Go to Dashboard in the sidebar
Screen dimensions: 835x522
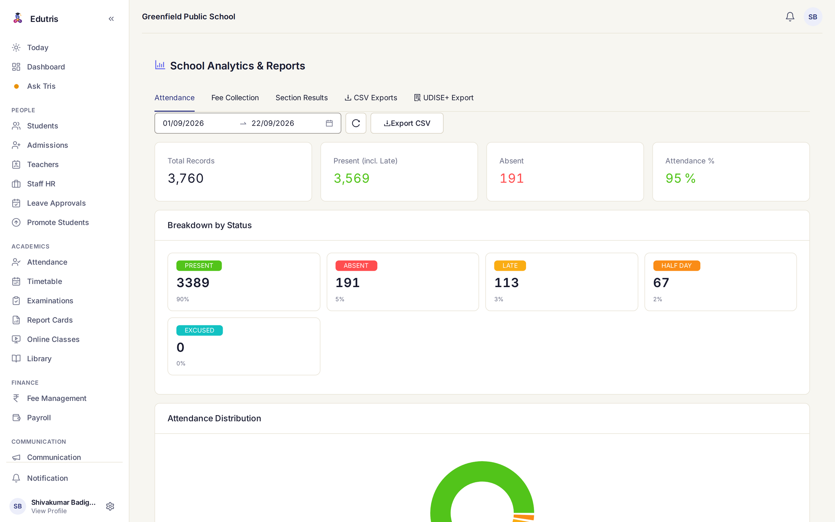pyautogui.click(x=64, y=67)
